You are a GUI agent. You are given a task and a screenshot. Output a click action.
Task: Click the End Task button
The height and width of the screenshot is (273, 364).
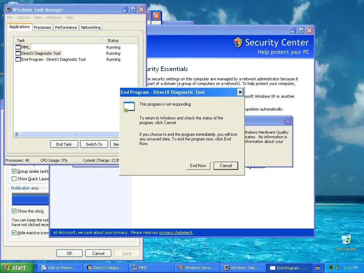[x=64, y=144]
